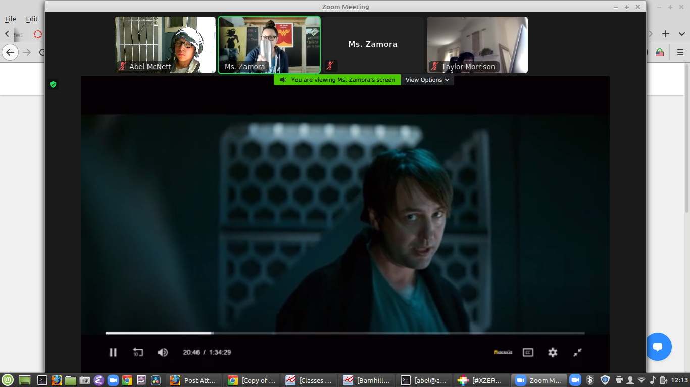Open the sound volume tray icon

[x=653, y=380]
